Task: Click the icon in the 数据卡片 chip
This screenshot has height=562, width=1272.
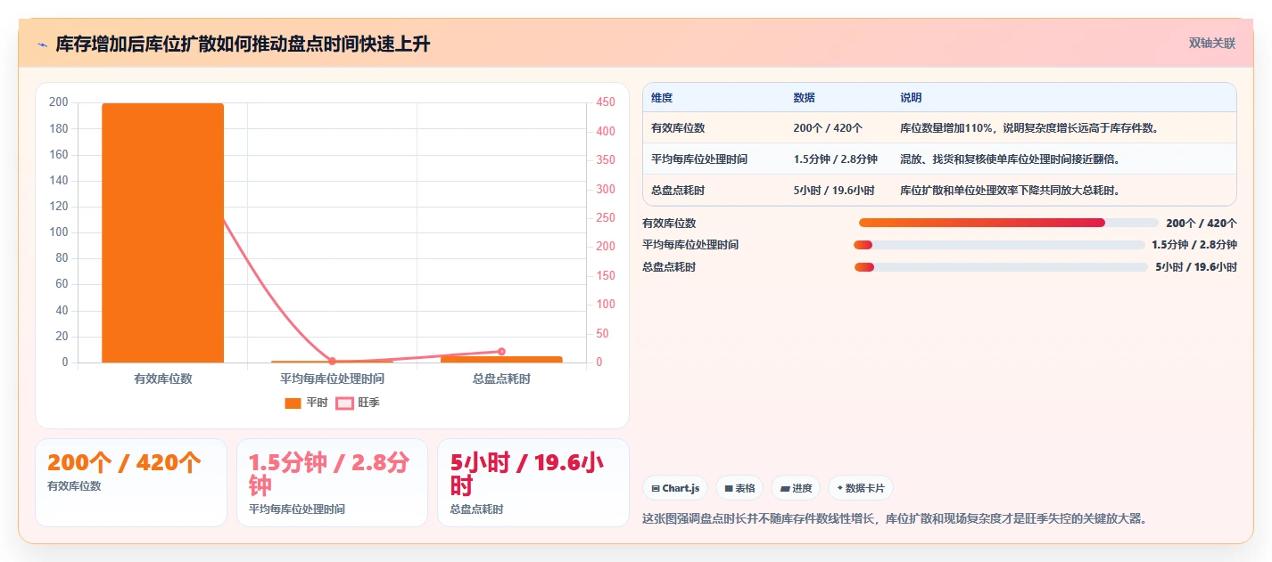Action: tap(839, 488)
